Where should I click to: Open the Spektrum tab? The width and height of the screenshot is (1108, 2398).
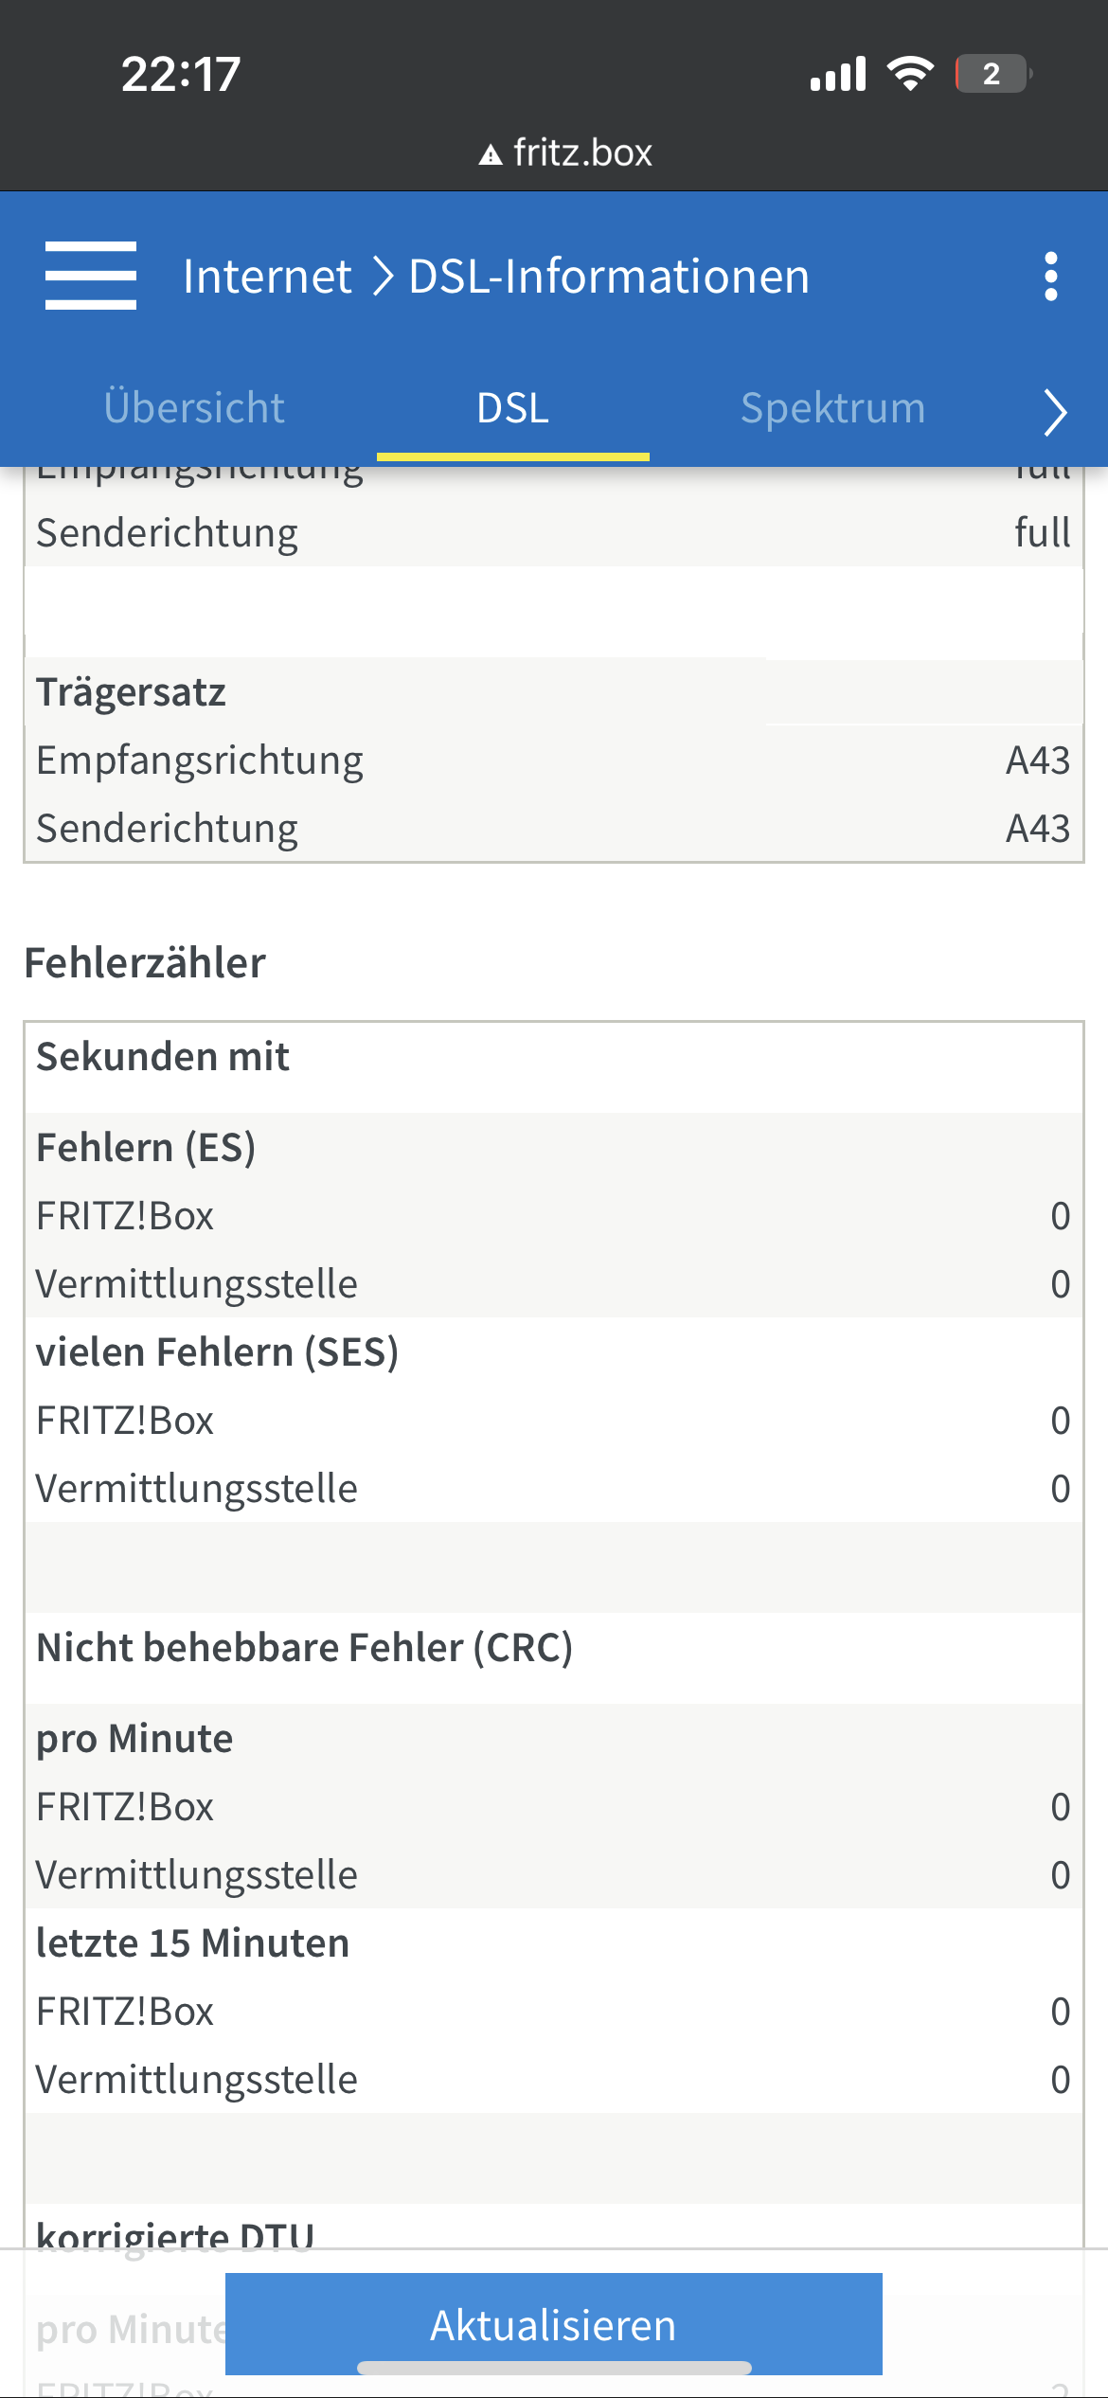click(x=832, y=408)
